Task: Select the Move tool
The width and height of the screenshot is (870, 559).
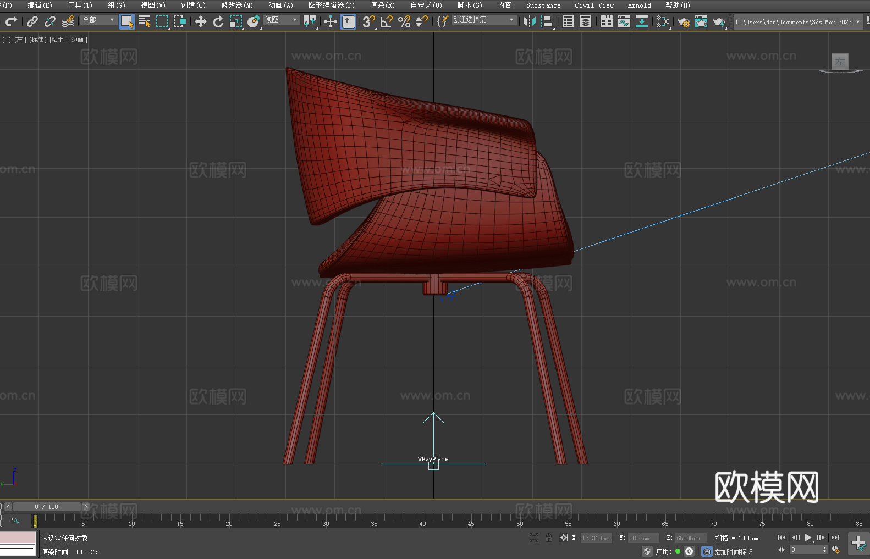Action: point(201,21)
